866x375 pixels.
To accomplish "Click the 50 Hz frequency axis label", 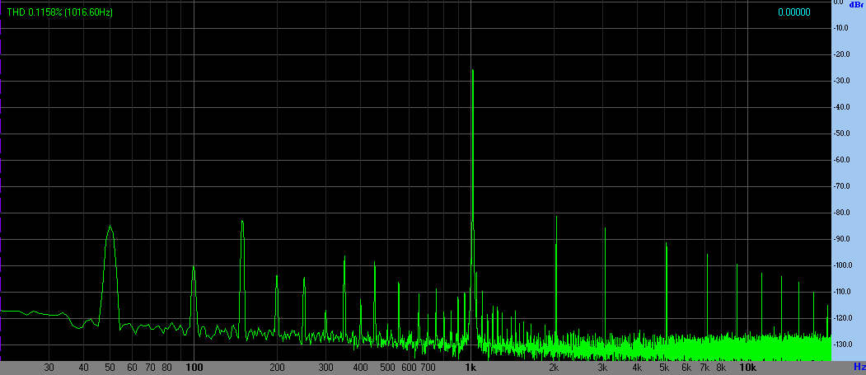I will coord(110,368).
